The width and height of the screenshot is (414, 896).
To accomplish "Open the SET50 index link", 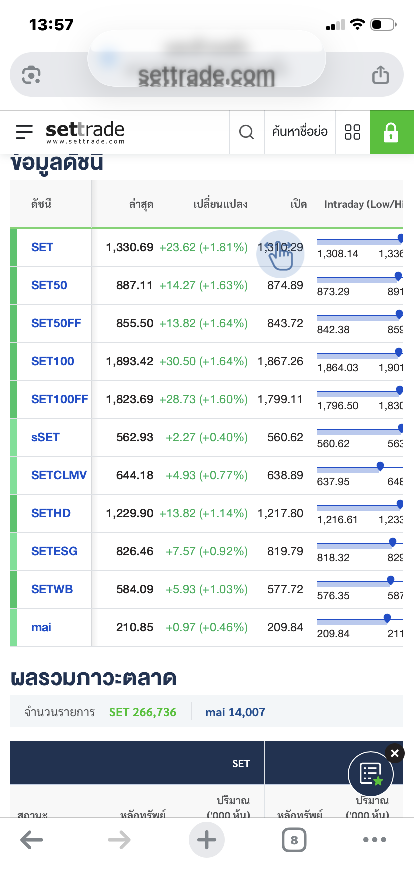I will coord(49,285).
